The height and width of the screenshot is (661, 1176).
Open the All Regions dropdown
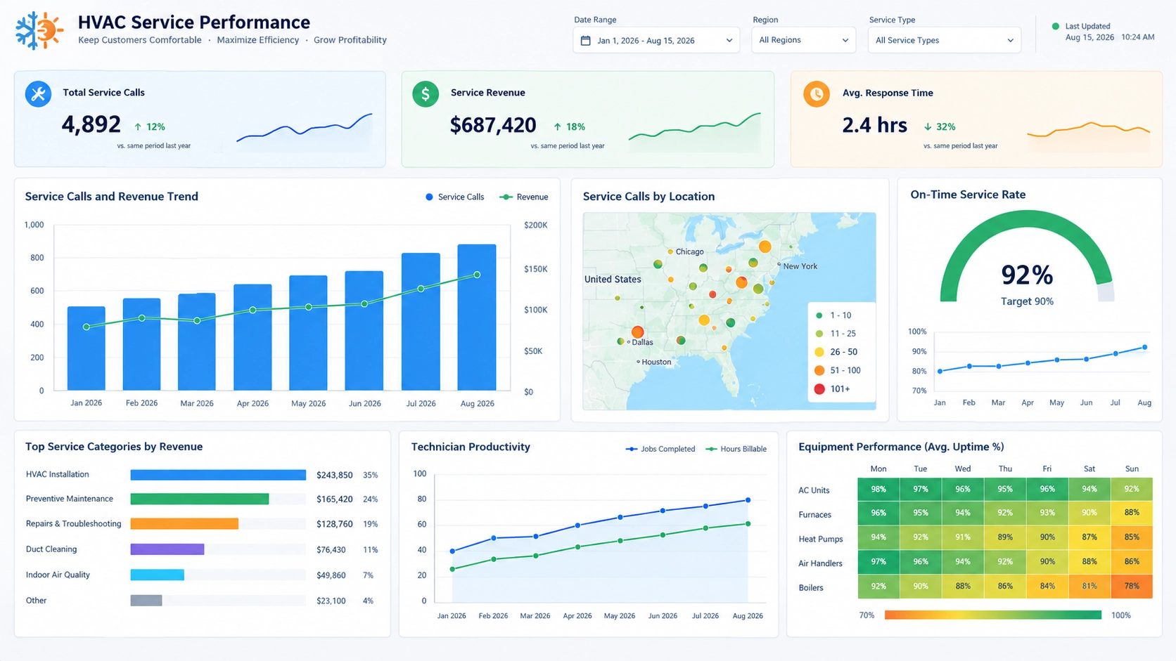803,40
